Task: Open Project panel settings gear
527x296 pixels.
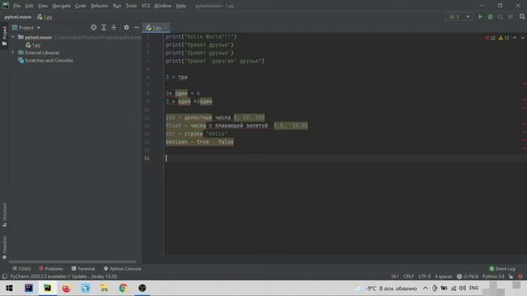Action: click(126, 27)
